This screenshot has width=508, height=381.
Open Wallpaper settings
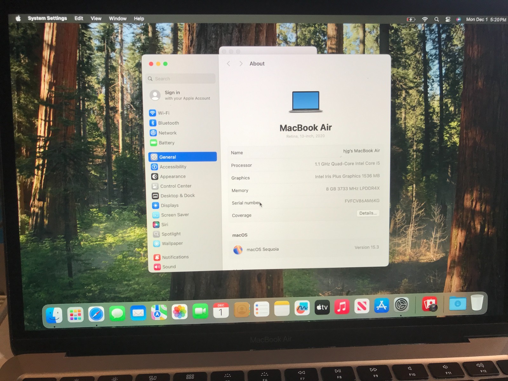click(x=172, y=244)
